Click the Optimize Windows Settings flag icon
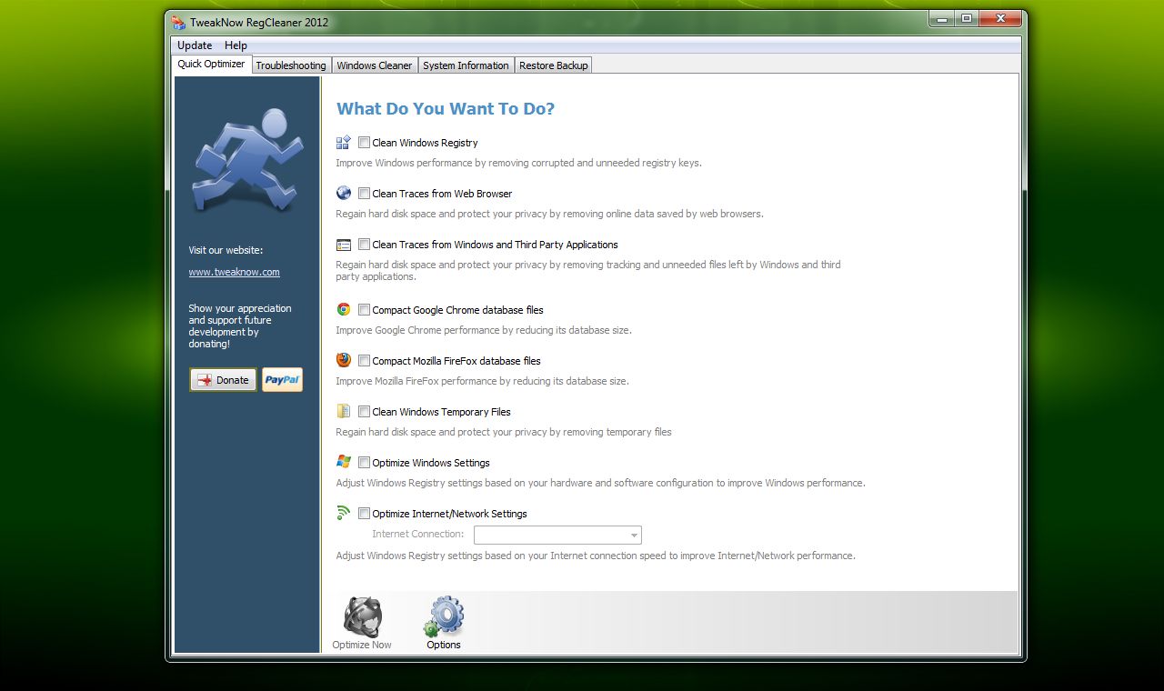This screenshot has width=1164, height=691. (343, 462)
